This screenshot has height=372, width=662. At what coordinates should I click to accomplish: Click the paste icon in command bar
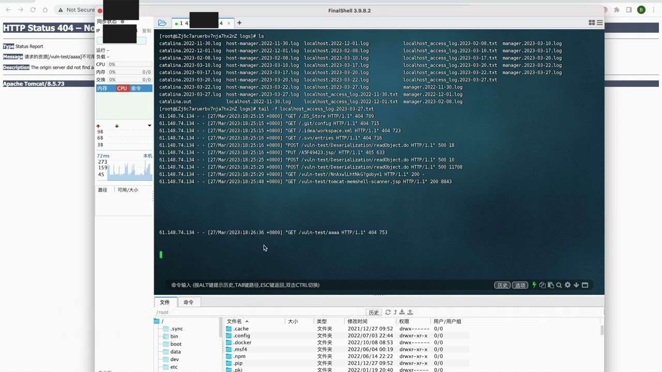pos(551,285)
